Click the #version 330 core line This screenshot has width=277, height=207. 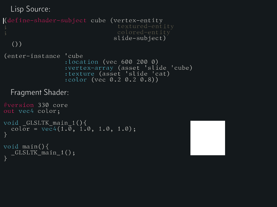point(36,105)
